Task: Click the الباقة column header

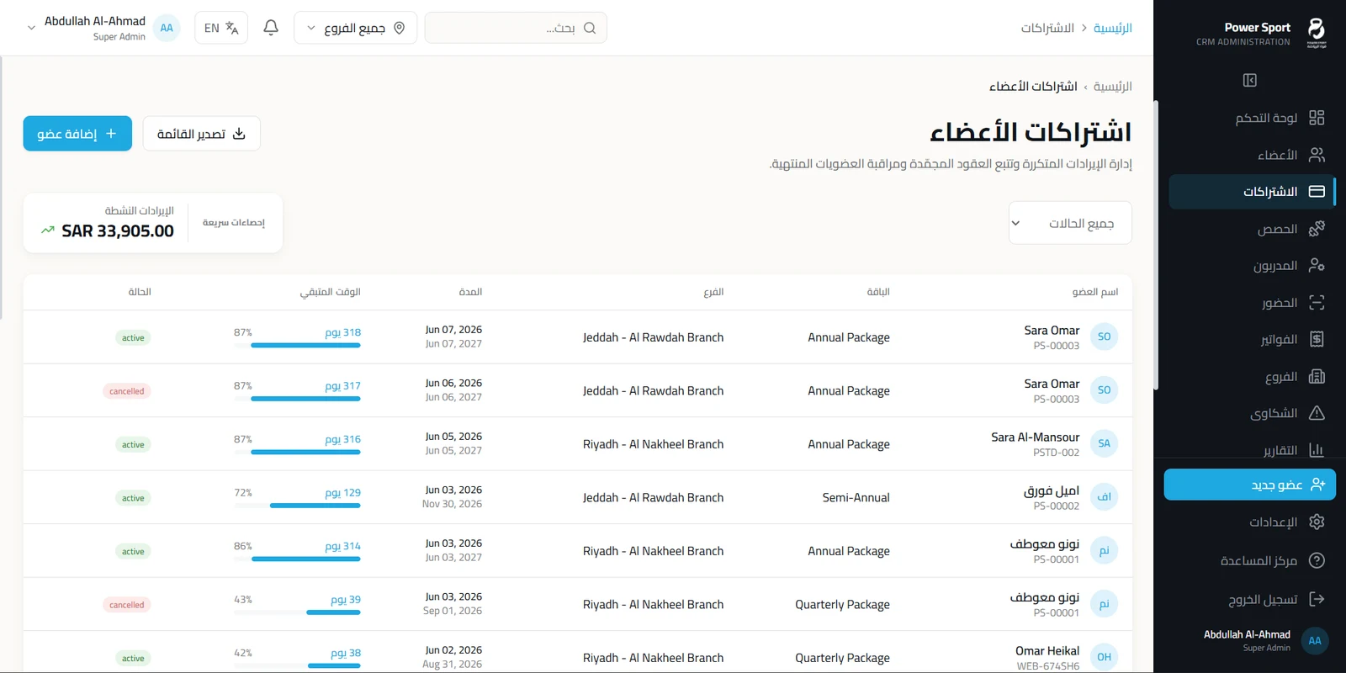Action: pos(878,292)
